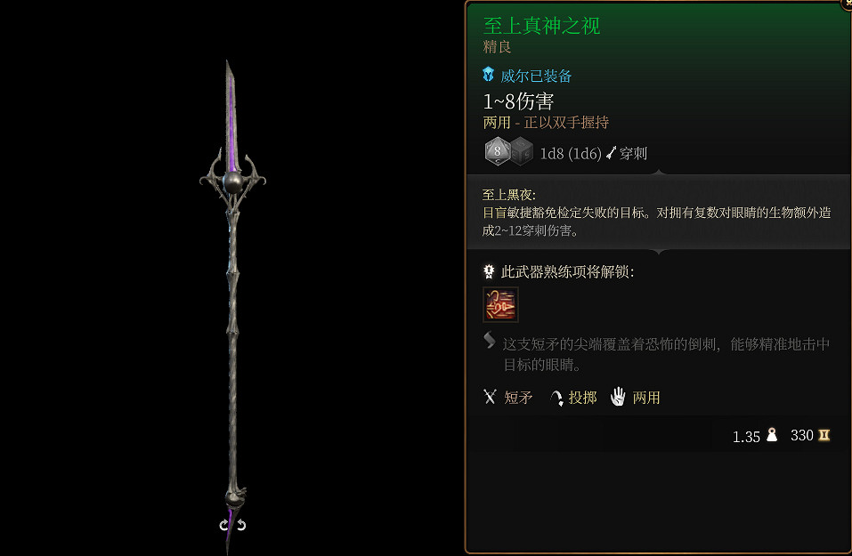Click the rotate-left arrow under the spear

pos(223,525)
